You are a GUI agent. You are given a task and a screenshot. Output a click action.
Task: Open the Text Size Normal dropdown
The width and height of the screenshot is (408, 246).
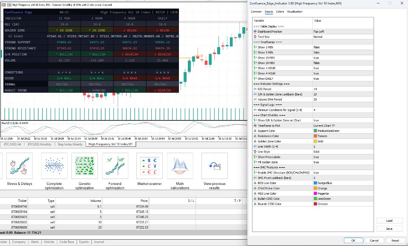343,36
